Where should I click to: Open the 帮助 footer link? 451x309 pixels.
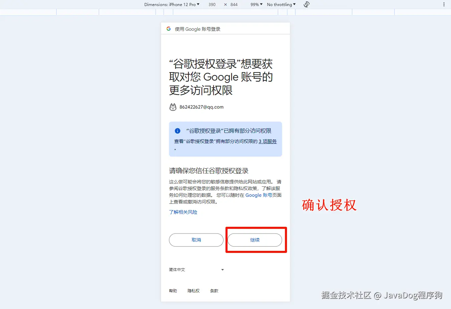point(173,291)
